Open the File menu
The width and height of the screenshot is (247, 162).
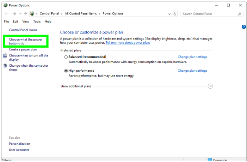[6, 22]
